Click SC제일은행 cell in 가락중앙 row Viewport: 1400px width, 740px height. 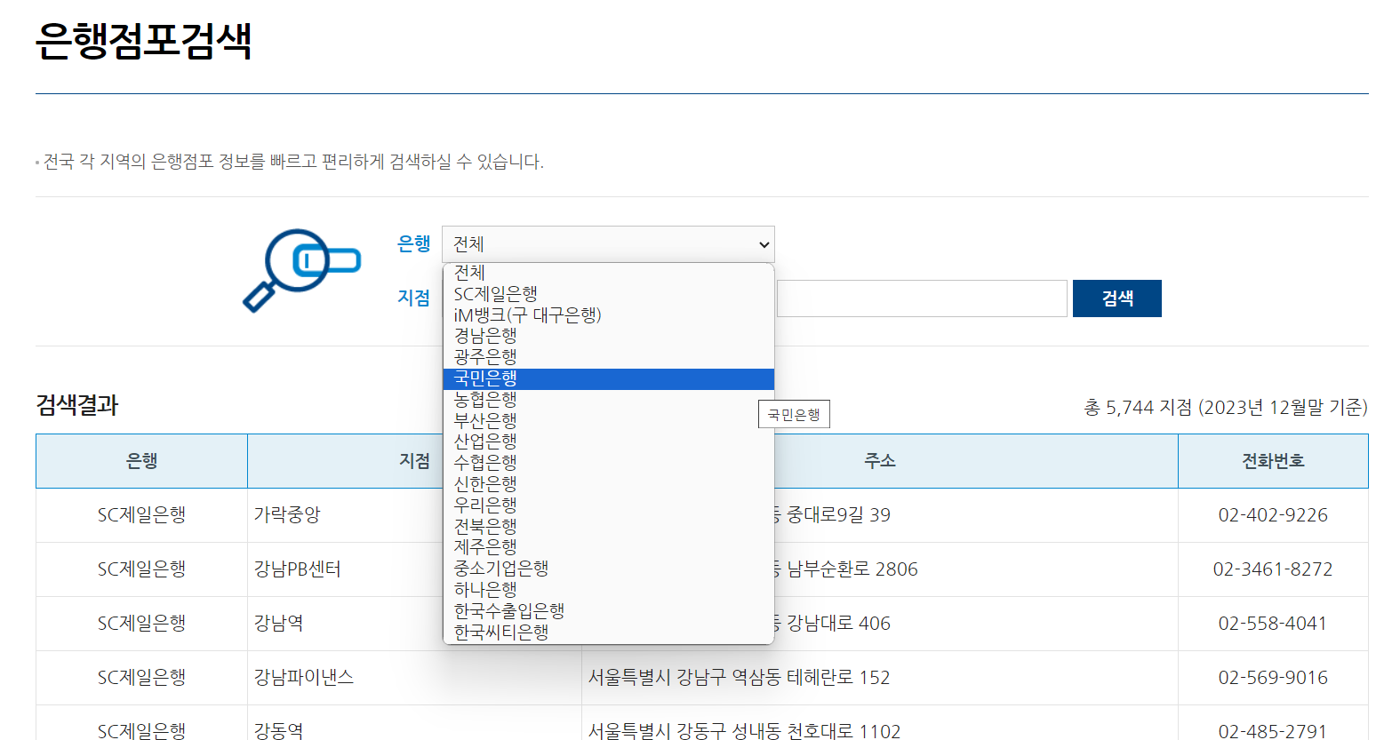pyautogui.click(x=141, y=515)
